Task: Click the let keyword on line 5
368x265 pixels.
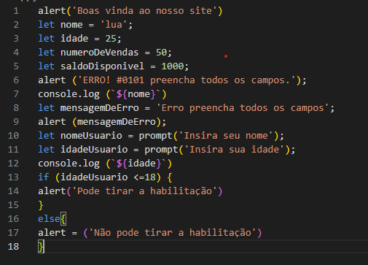Action: (x=46, y=66)
